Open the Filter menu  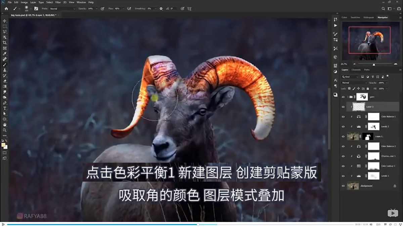point(58,2)
